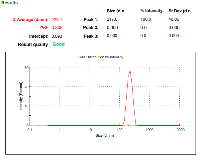Click the chart title Size Distribution by Intensity
The height and width of the screenshot is (162, 204).
pyautogui.click(x=101, y=57)
